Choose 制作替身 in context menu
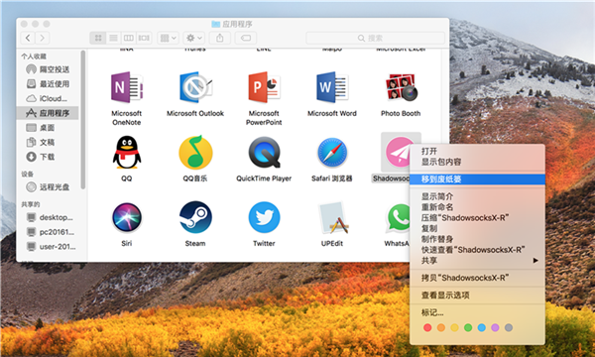Image resolution: width=595 pixels, height=357 pixels. [477, 239]
